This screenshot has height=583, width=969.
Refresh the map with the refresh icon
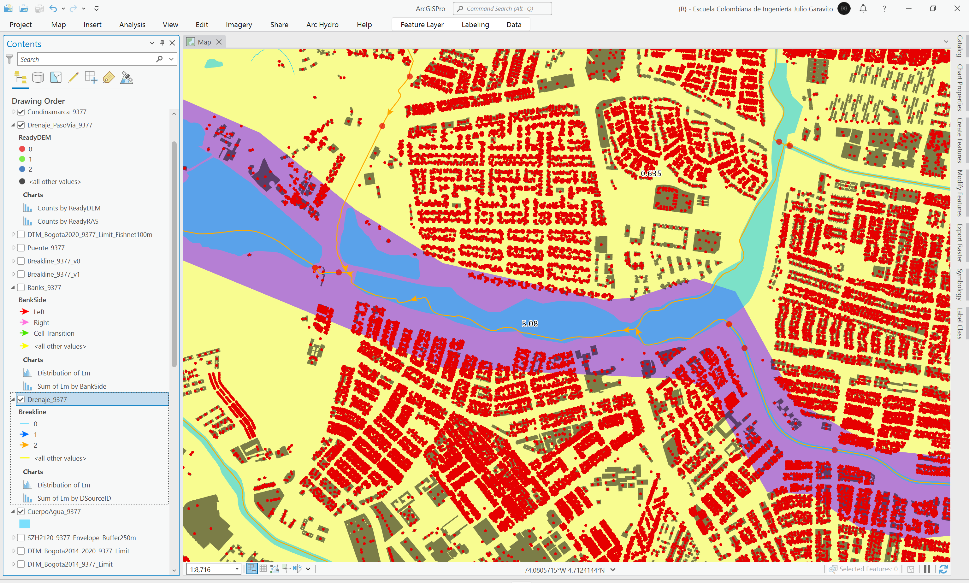(x=943, y=569)
